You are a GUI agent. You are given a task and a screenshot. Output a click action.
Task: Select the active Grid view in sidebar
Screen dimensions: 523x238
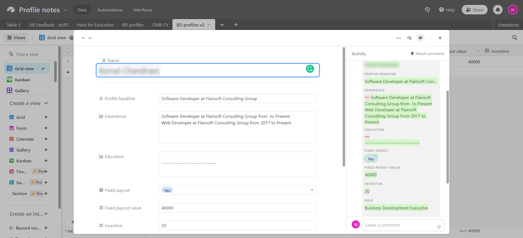pyautogui.click(x=27, y=69)
